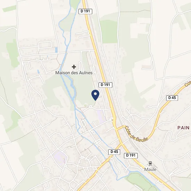Click the D 191 road shield at the top of the map
This screenshot has width=191, height=191.
click(x=85, y=11)
